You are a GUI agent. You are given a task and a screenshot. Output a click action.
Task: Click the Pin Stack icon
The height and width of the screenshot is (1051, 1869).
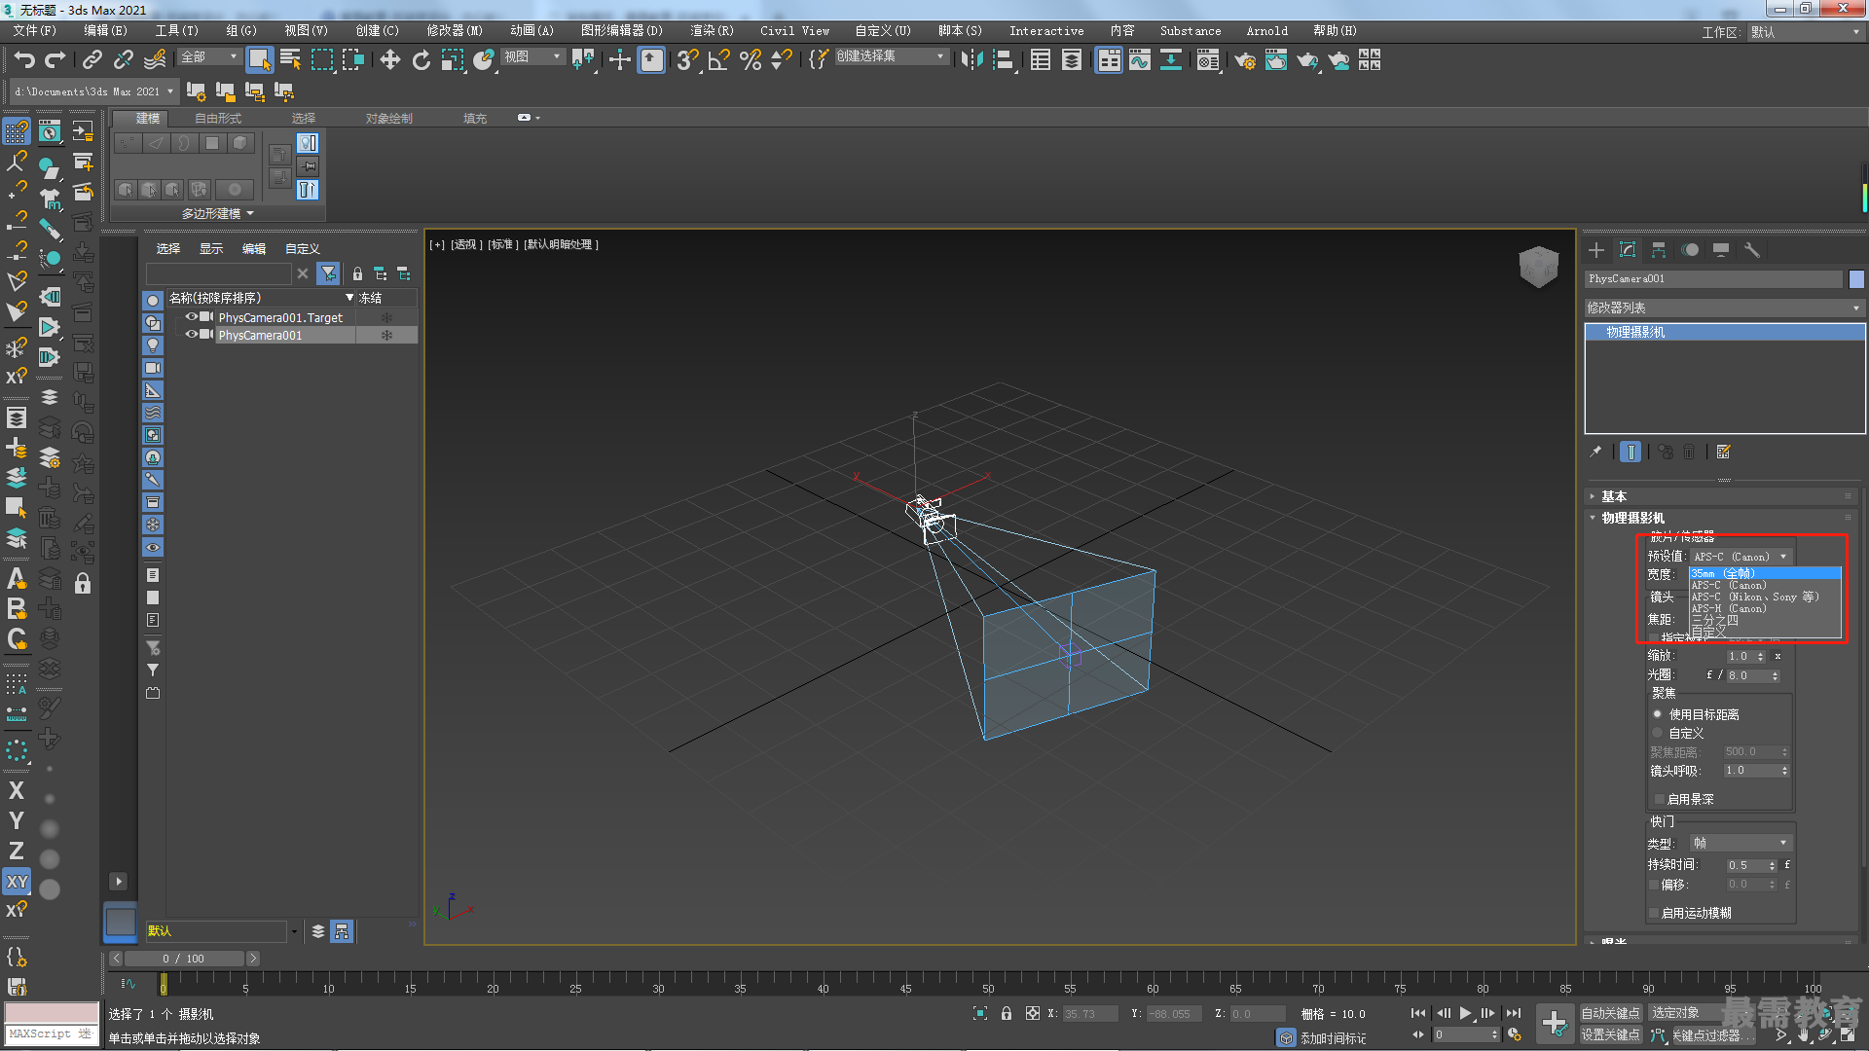pos(1595,452)
